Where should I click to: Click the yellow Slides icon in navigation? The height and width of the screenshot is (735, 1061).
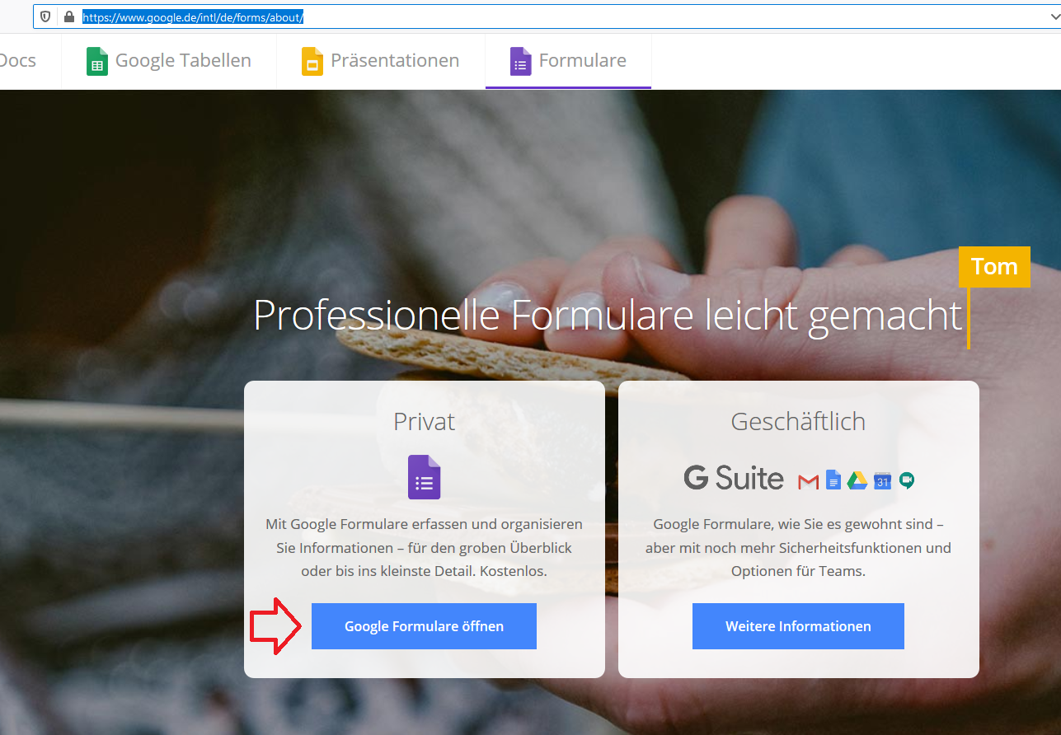tap(312, 61)
